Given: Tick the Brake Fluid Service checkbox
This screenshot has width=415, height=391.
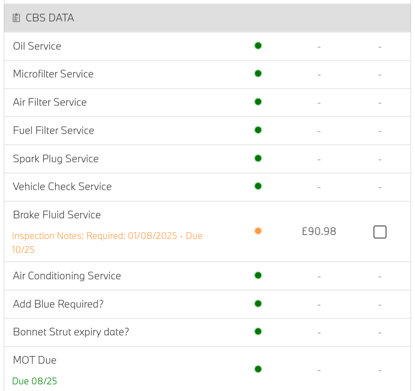Looking at the screenshot, I should 380,232.
